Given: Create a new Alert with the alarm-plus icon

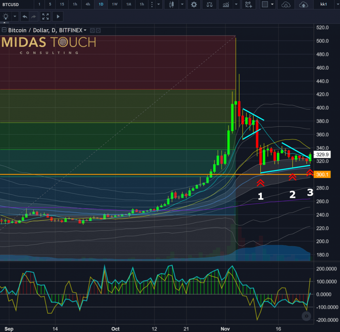Looking at the screenshot, I should (x=249, y=5).
